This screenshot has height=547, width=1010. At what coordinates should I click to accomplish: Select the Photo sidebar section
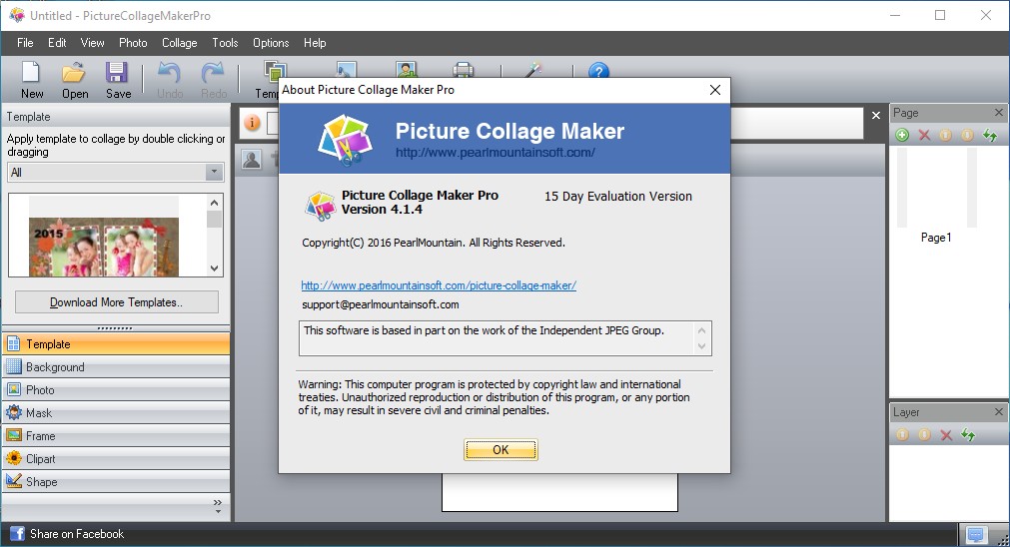coord(116,390)
